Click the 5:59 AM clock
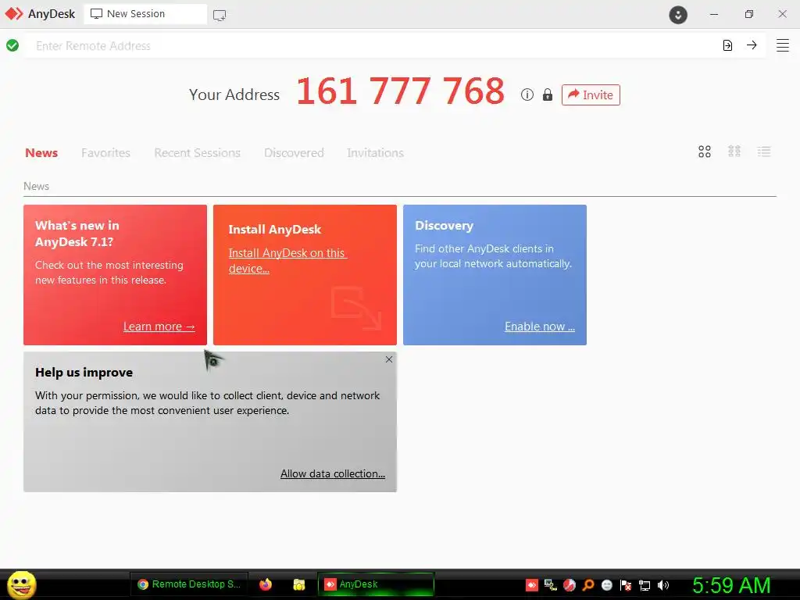The width and height of the screenshot is (800, 600). click(731, 585)
